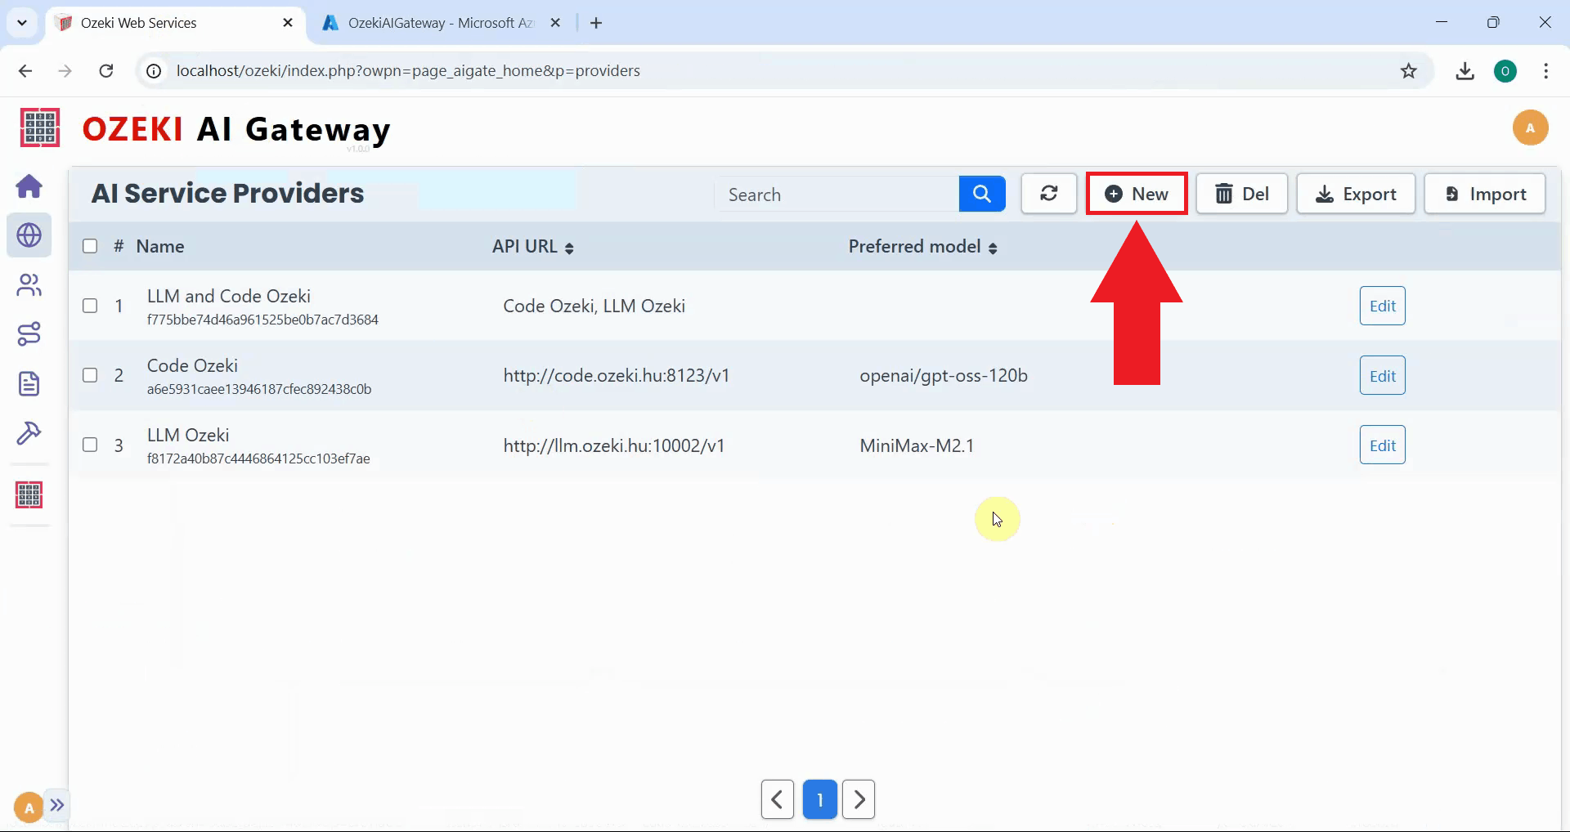Select the checkbox for LLM and Code Ozeki
1570x832 pixels.
click(x=90, y=306)
